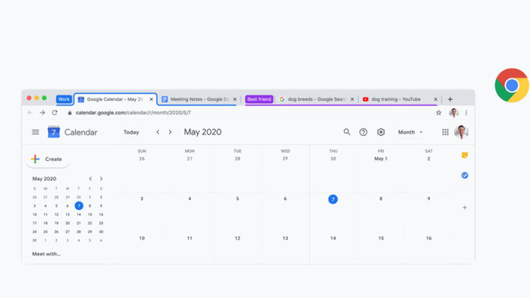Go to next month in main header
Screen dimensions: 530x298
pyautogui.click(x=170, y=132)
